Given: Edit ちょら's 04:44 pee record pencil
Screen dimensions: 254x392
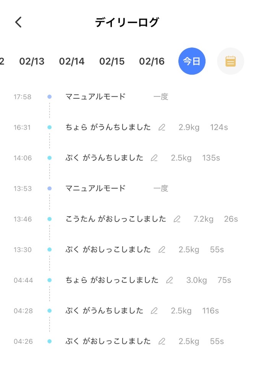Looking at the screenshot, I should click(170, 280).
